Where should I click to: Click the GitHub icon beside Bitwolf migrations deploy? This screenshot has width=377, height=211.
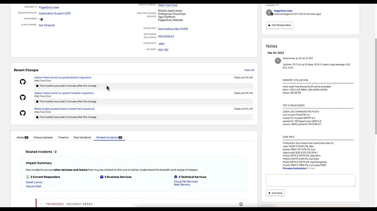pyautogui.click(x=23, y=82)
